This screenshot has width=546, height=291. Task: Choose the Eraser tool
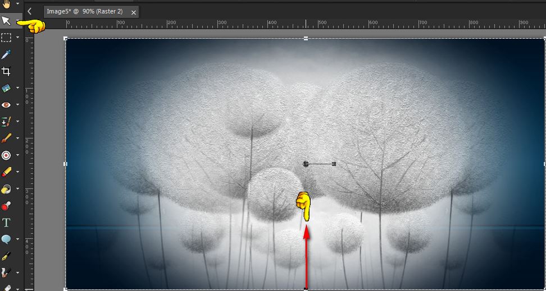tap(6, 172)
